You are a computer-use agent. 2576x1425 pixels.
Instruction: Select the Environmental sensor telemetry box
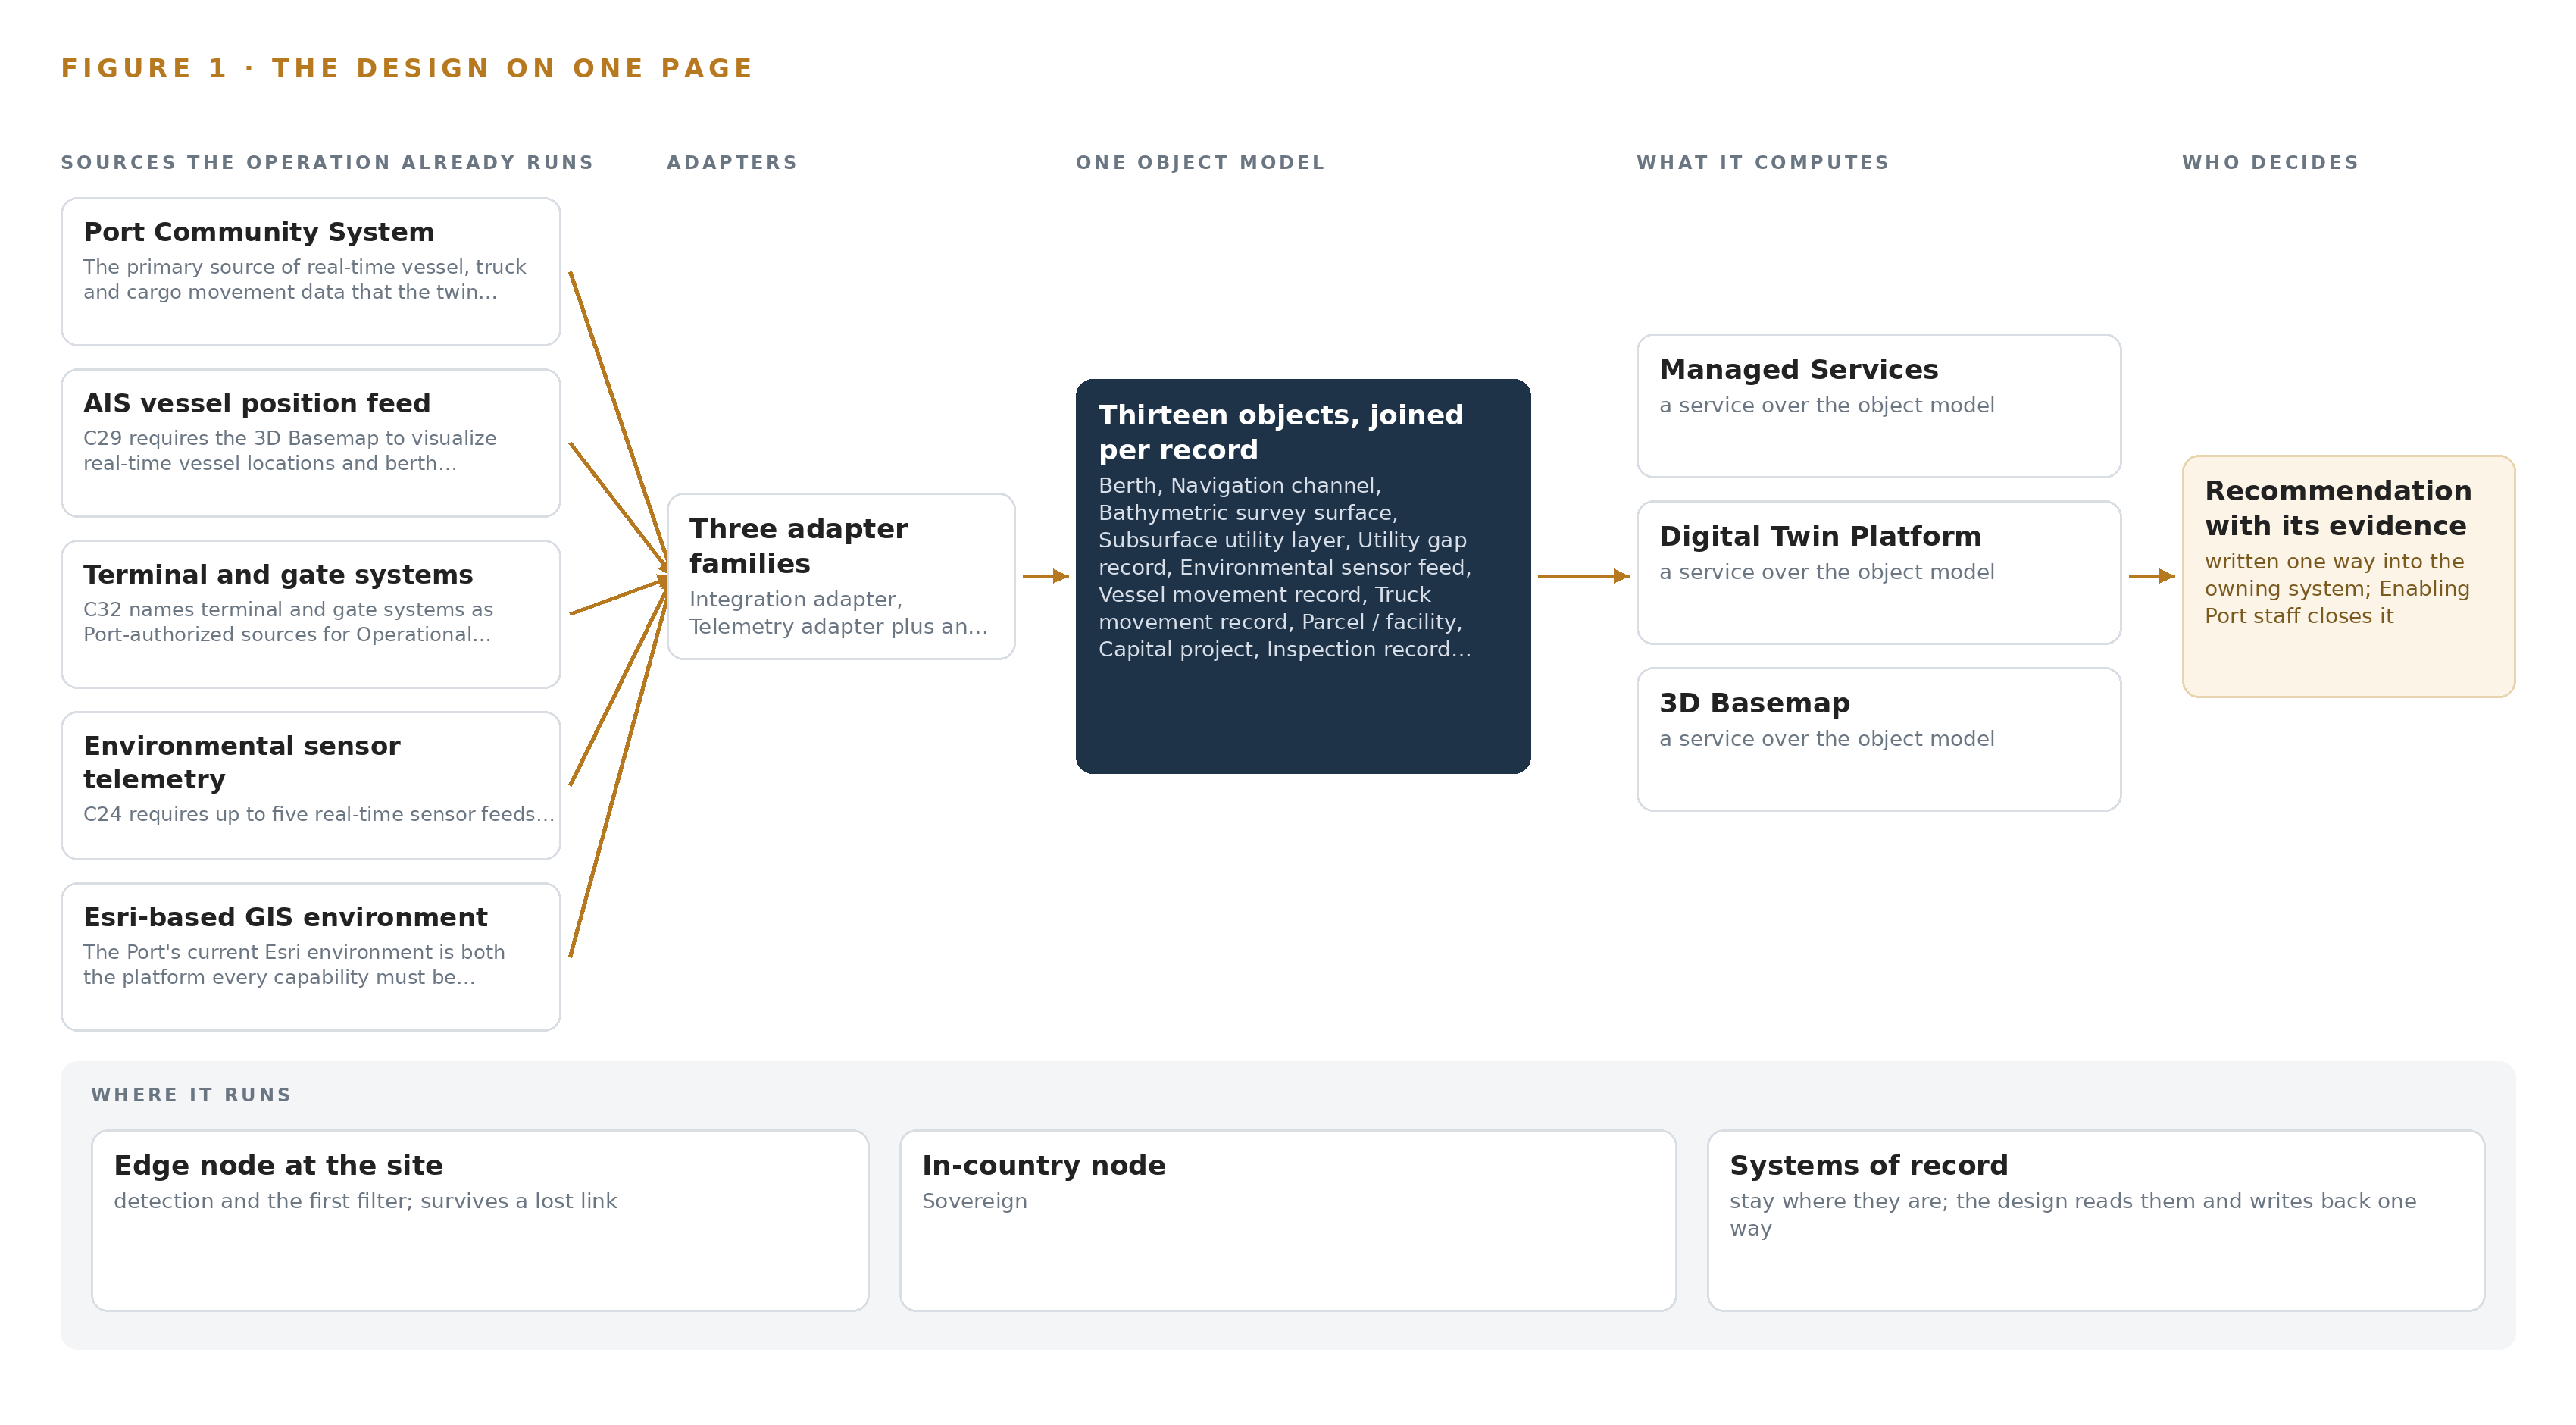tap(311, 785)
